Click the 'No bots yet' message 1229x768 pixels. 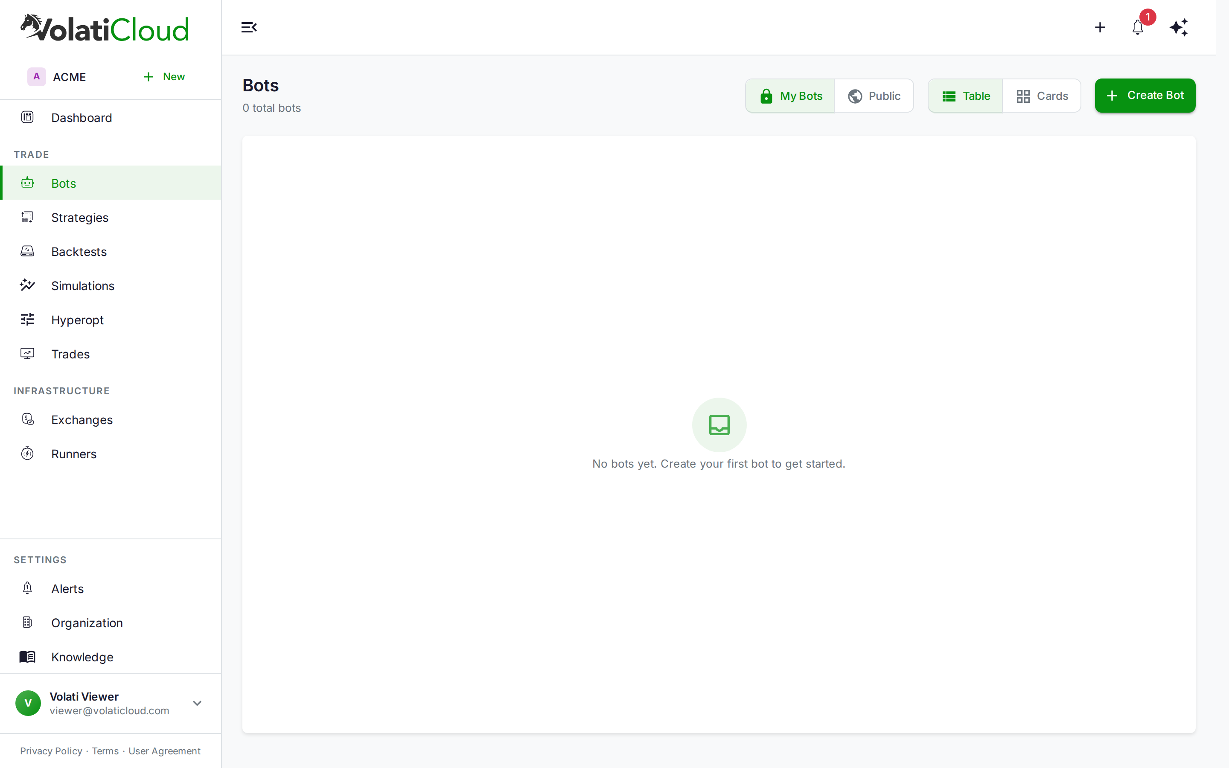pyautogui.click(x=719, y=464)
